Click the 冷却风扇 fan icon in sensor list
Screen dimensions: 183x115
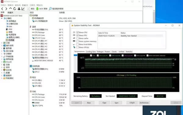tap(31, 66)
